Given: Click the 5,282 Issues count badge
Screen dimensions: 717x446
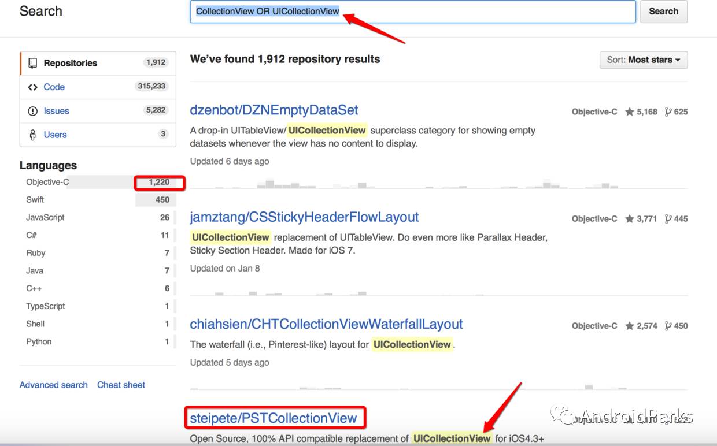Looking at the screenshot, I should [x=156, y=110].
